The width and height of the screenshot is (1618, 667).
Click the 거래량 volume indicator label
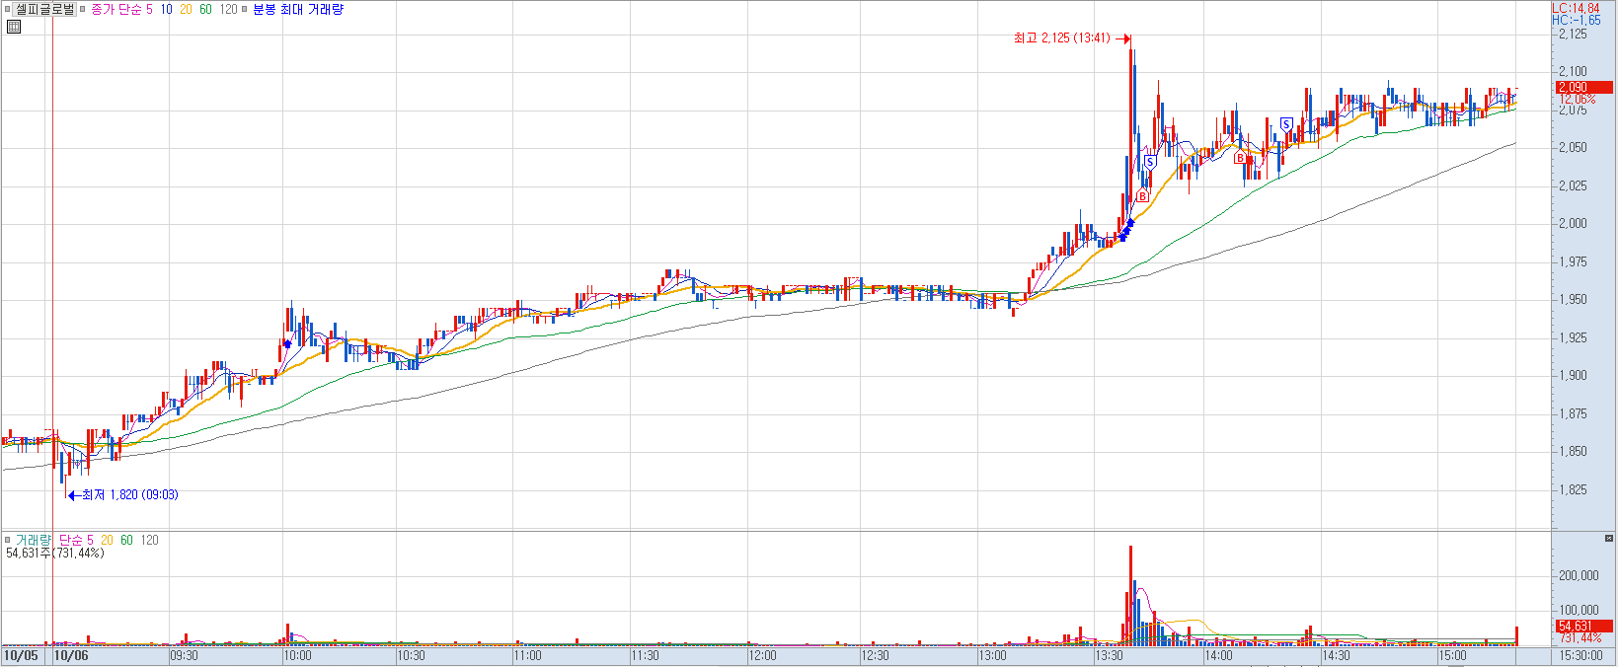(x=33, y=540)
